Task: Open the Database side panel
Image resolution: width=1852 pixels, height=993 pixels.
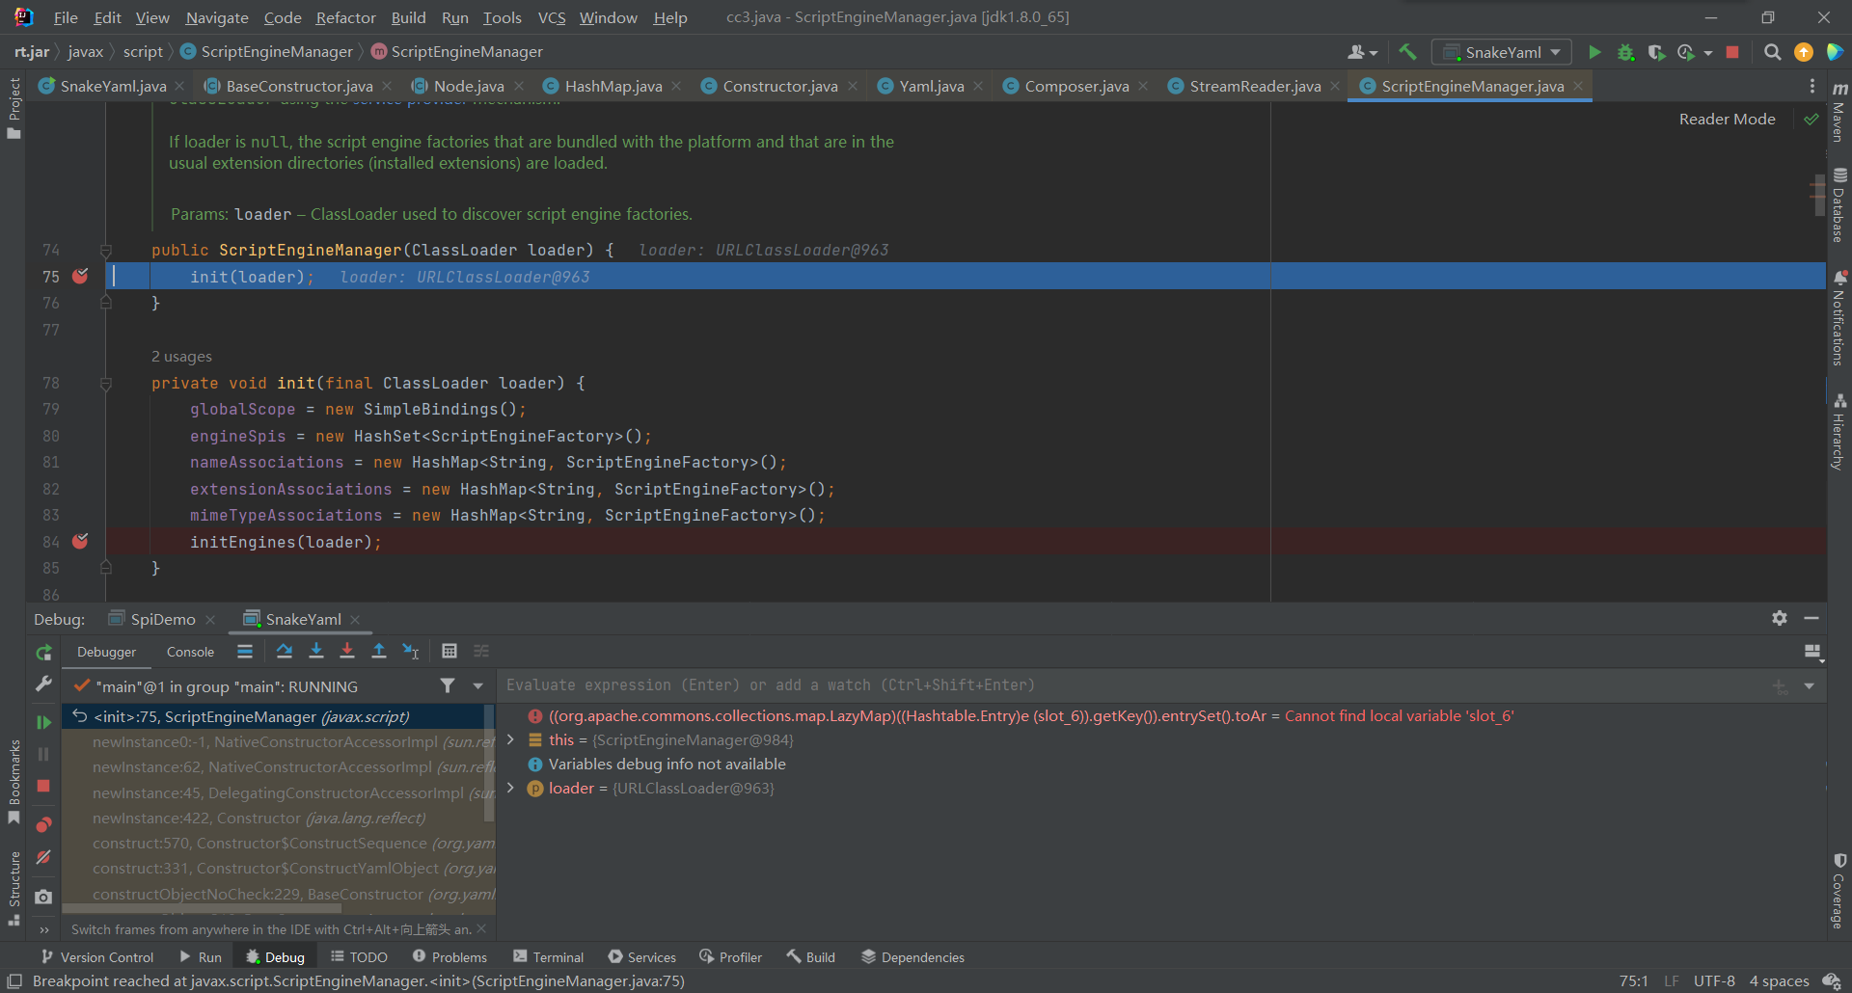Action: 1838,205
